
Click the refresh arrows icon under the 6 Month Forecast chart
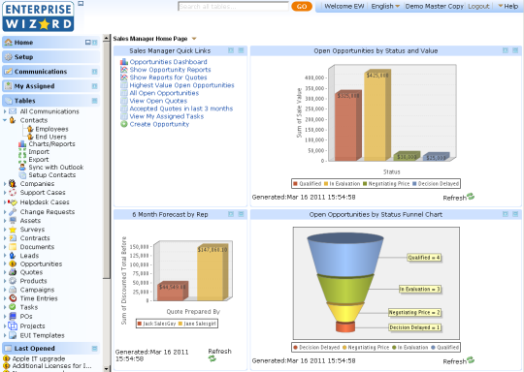click(213, 358)
